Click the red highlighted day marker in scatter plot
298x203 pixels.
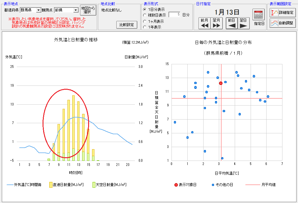point(221,83)
